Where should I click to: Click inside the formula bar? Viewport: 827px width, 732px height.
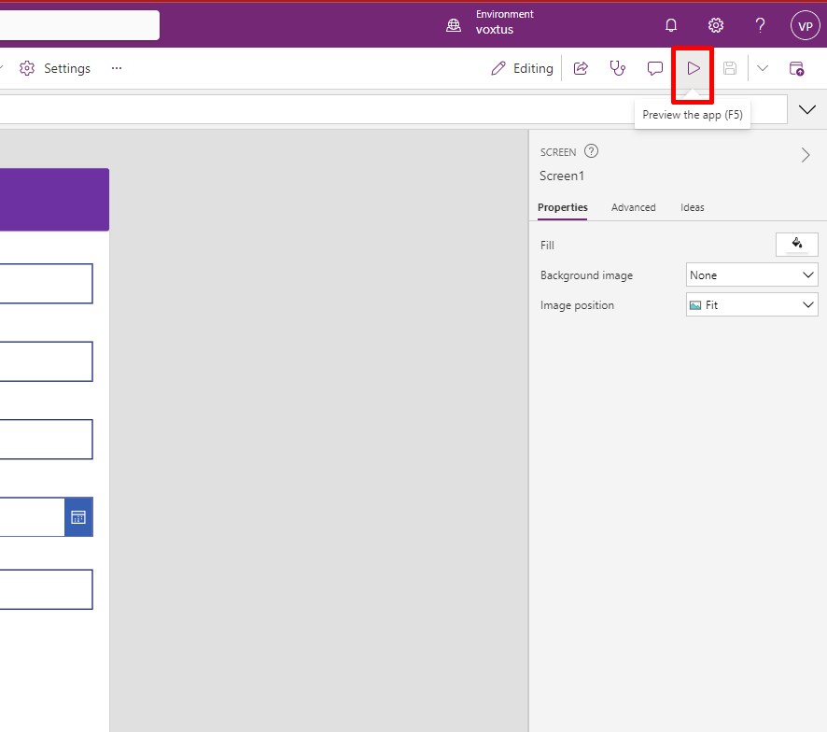394,109
